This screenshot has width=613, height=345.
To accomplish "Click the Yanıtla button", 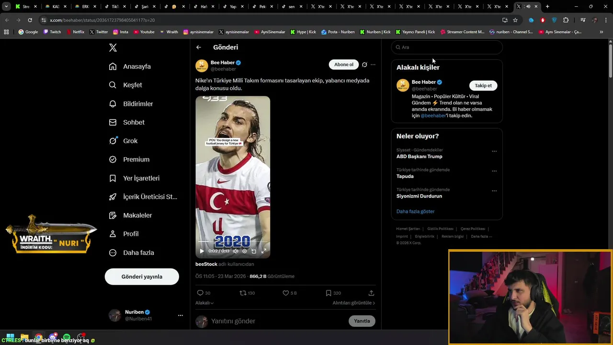I will pyautogui.click(x=362, y=321).
